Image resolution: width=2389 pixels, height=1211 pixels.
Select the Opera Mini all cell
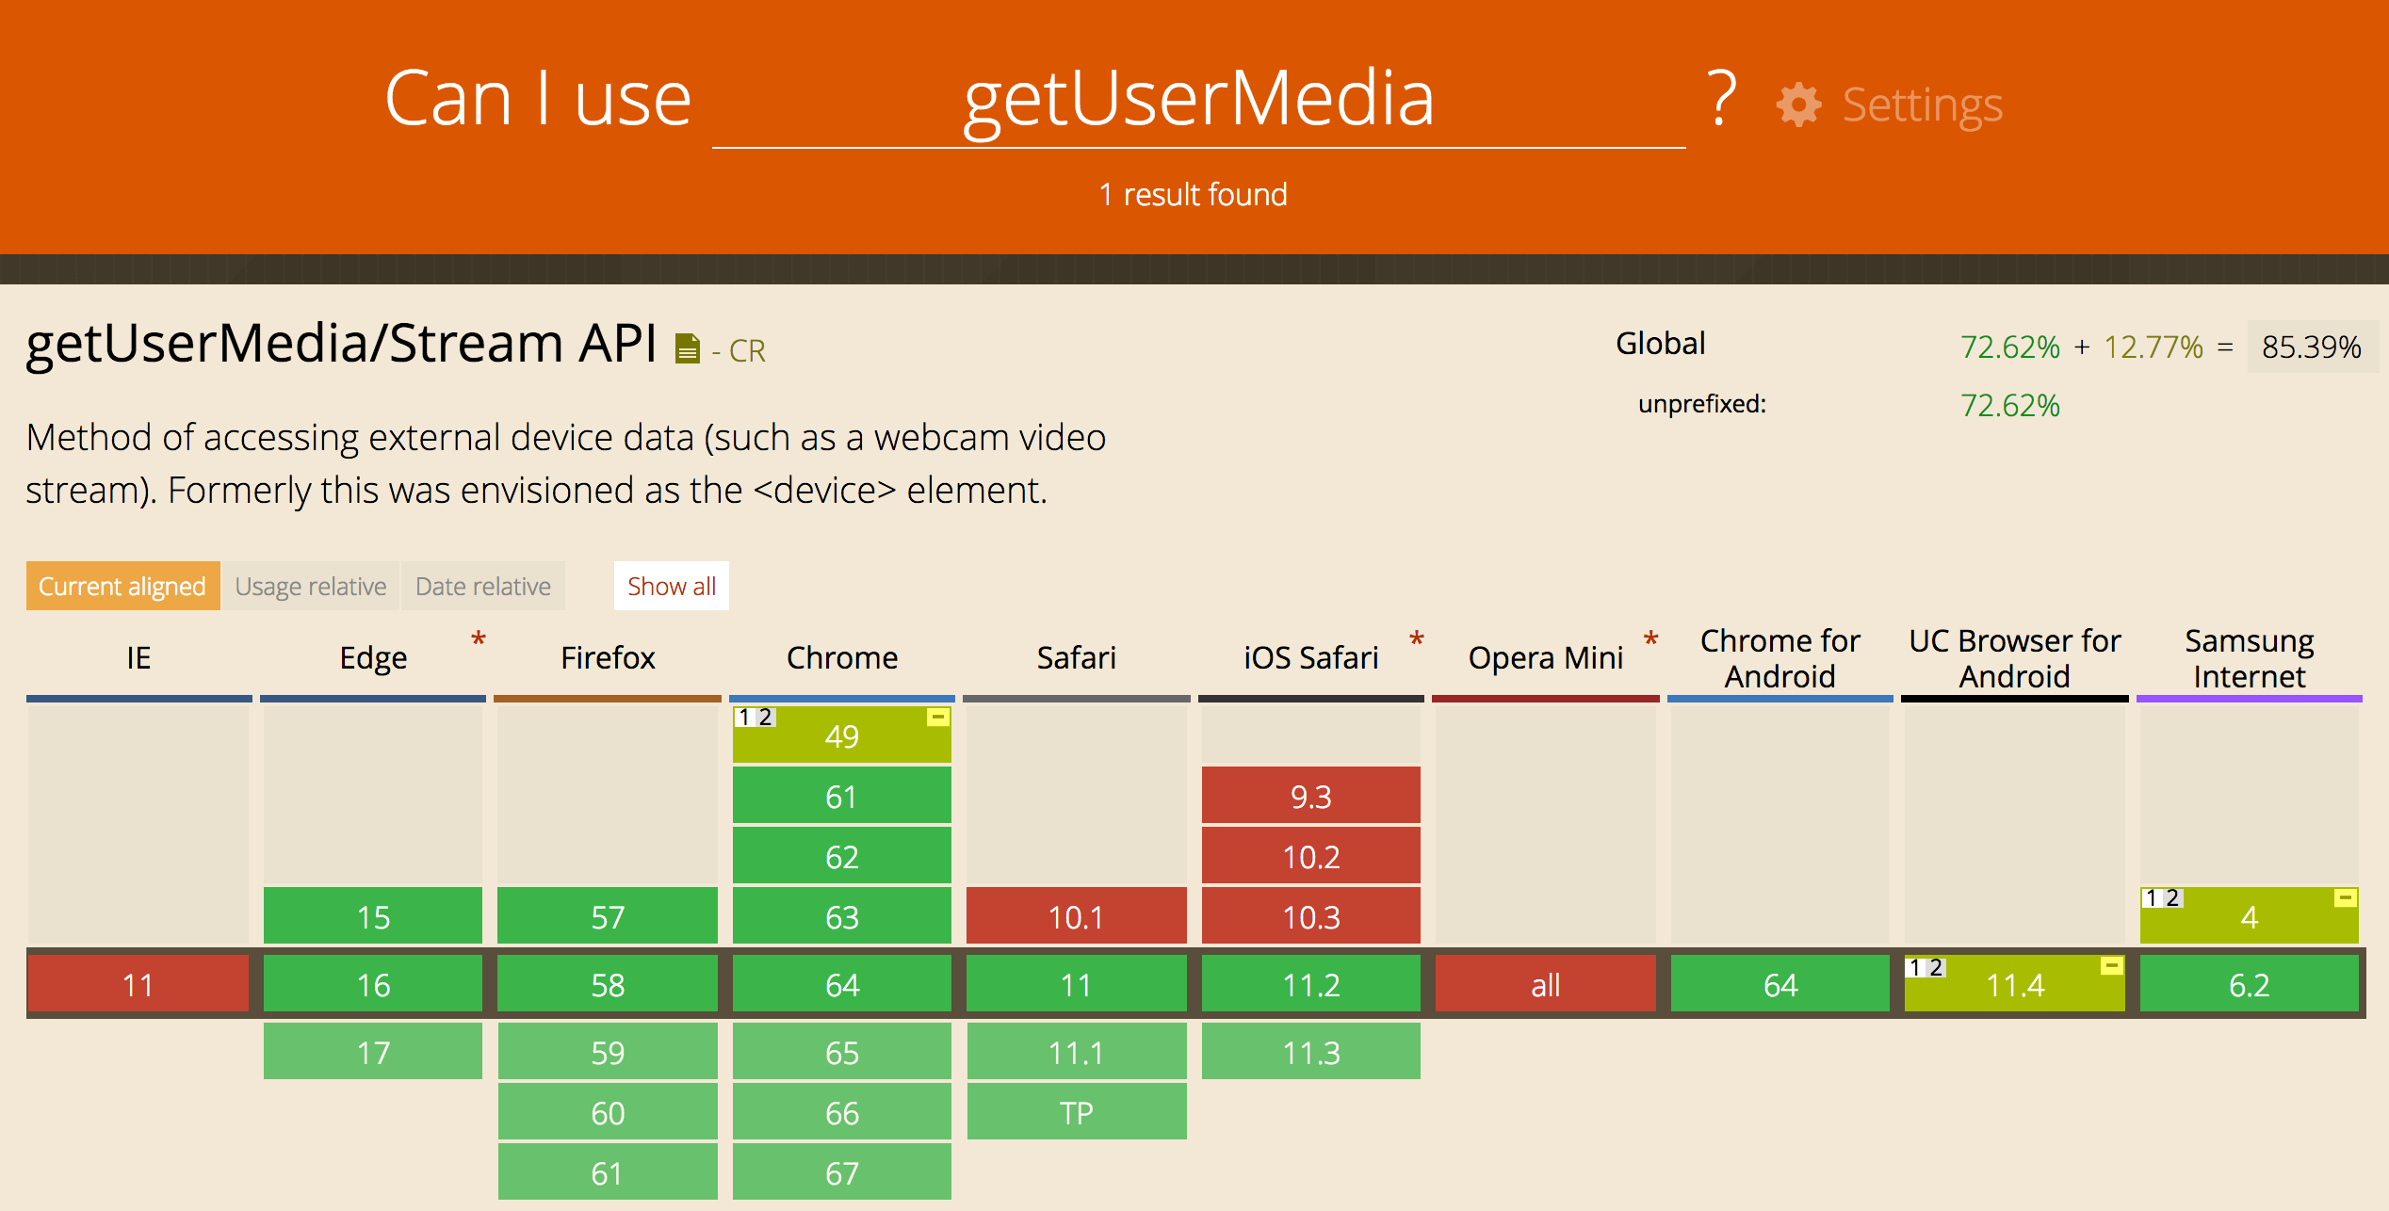1546,984
